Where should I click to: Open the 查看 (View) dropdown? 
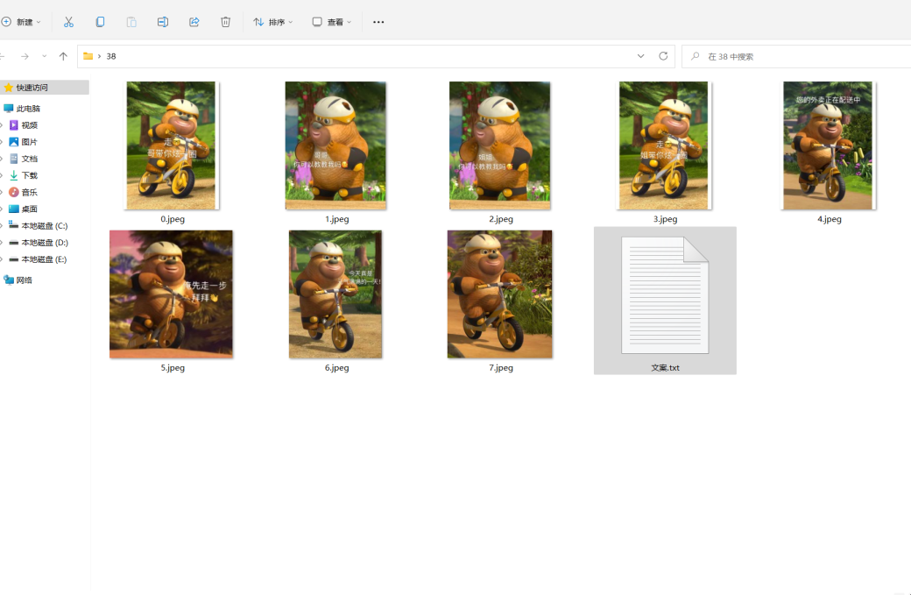click(x=332, y=22)
